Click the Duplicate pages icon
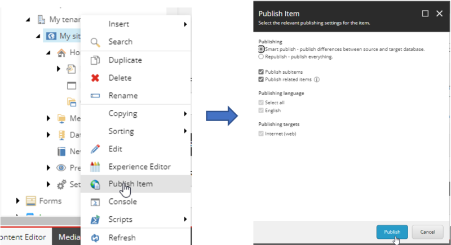 (x=95, y=60)
